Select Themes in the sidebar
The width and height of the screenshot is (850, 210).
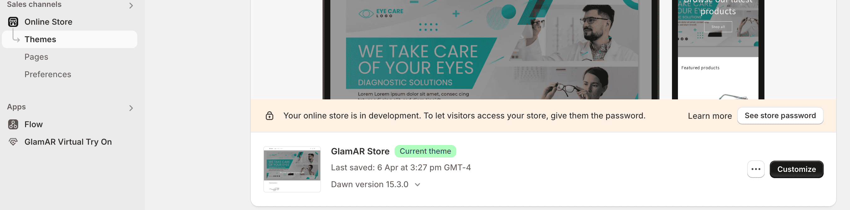(40, 39)
